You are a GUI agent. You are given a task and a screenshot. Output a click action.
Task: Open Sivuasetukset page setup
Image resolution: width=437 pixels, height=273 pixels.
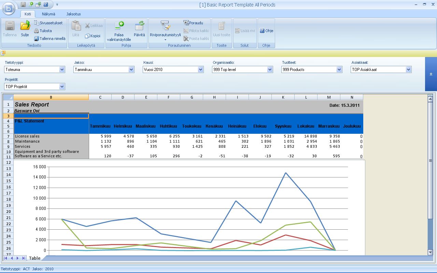tap(48, 23)
